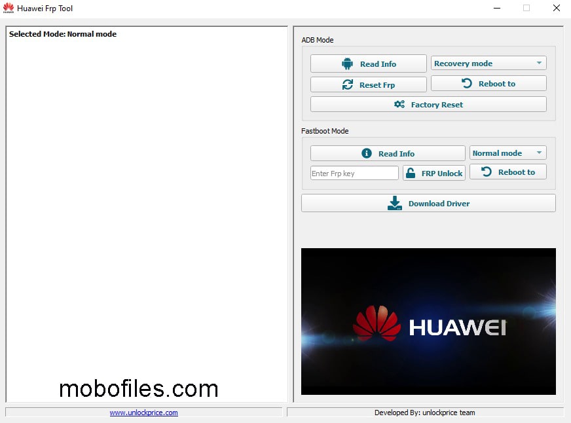Click the Factory Reset button
Screen dimensions: 571x423
point(428,105)
